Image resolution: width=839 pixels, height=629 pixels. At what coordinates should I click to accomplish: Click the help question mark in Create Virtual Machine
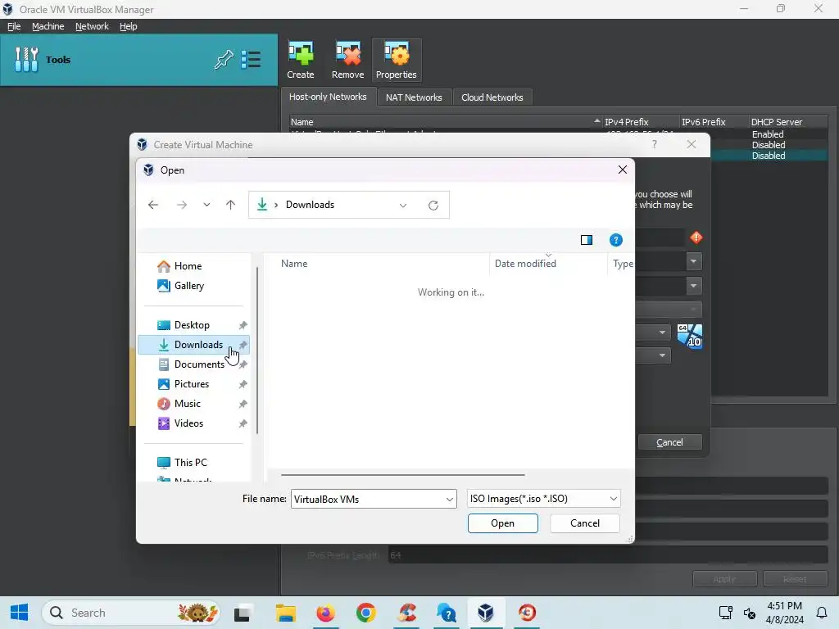[655, 144]
